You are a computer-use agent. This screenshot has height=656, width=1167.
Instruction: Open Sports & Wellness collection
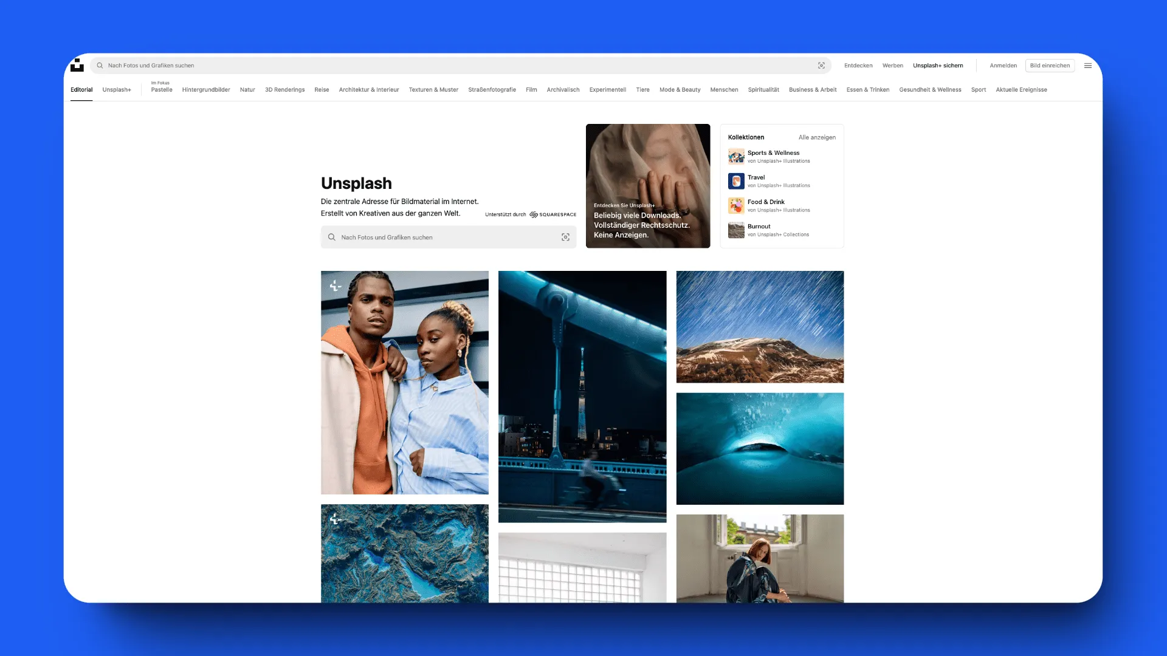(773, 153)
